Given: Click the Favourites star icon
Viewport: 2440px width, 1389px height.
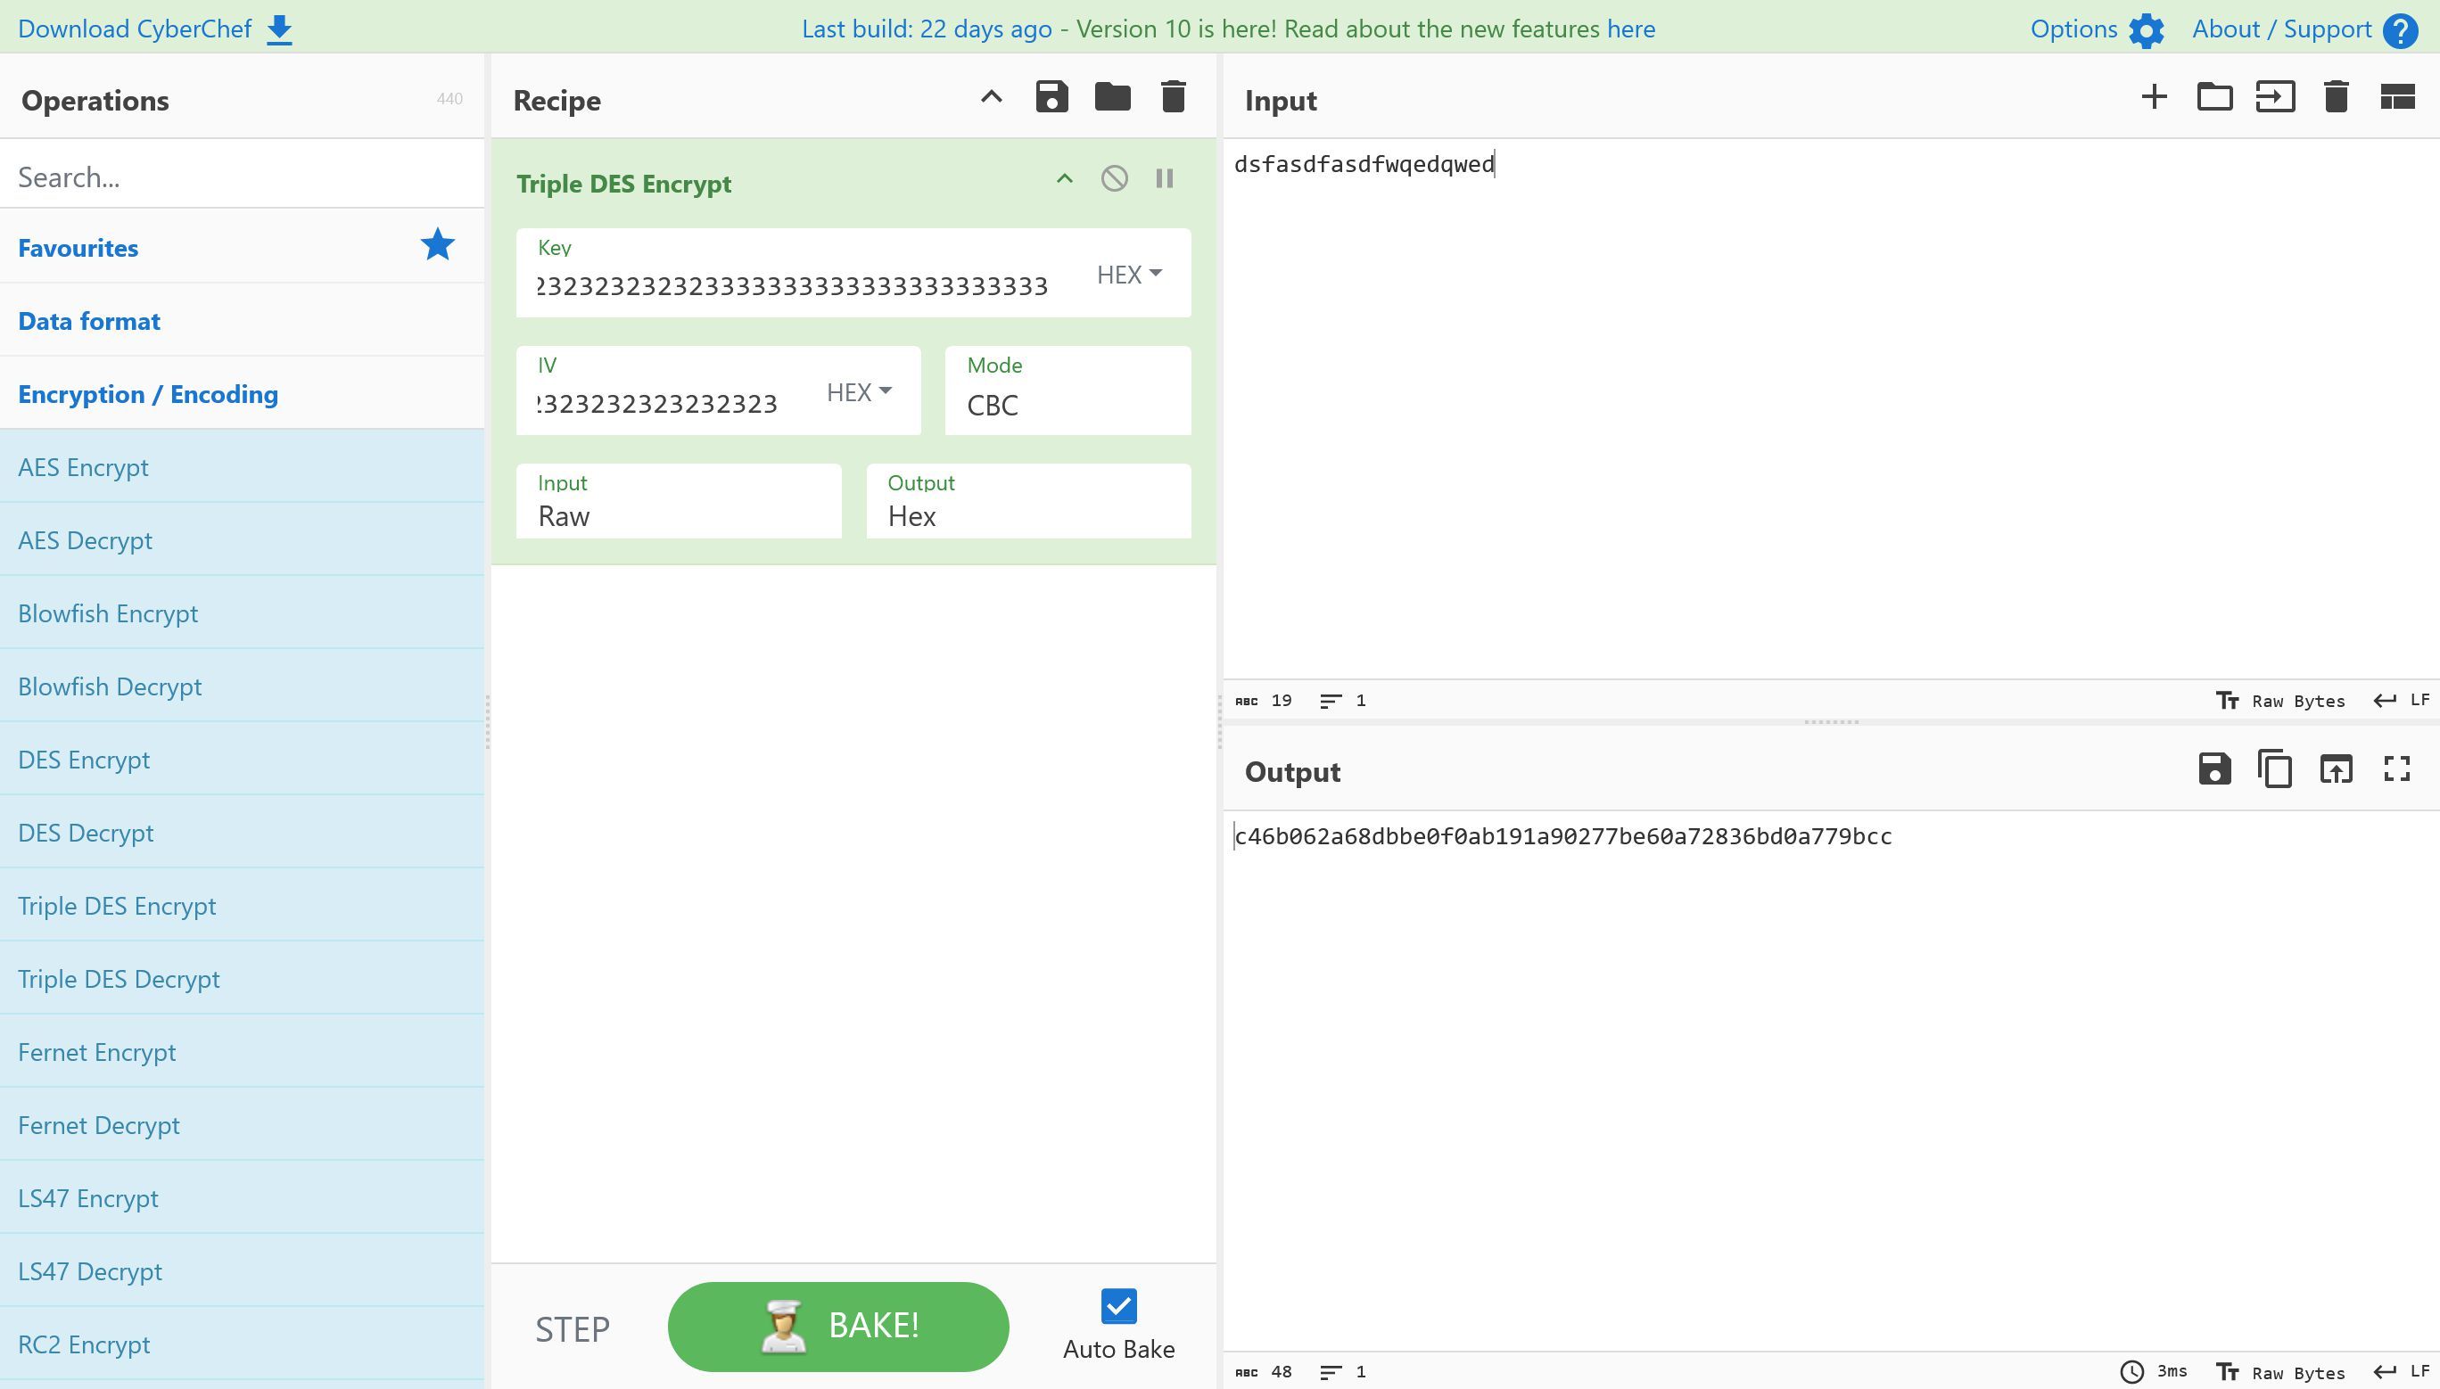Looking at the screenshot, I should tap(438, 245).
